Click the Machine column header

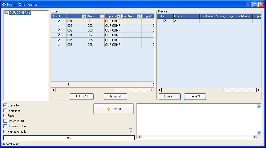coord(186,16)
